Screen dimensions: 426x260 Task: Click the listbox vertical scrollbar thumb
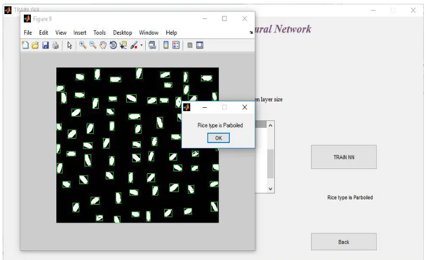pyautogui.click(x=270, y=164)
